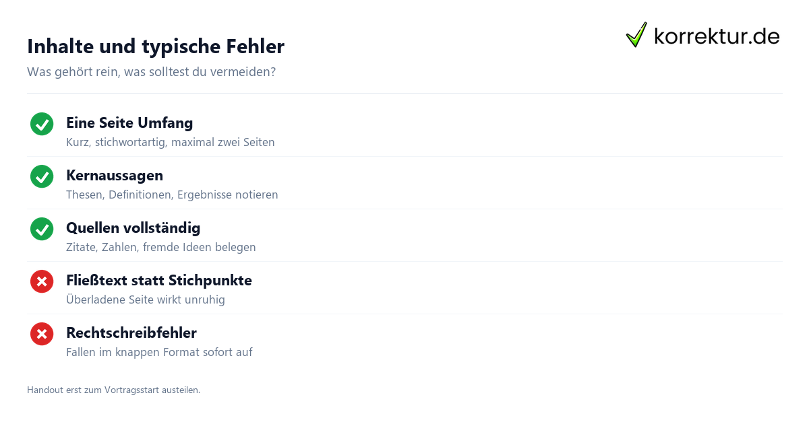Click the footer note about Handout austeilen

[x=114, y=390]
